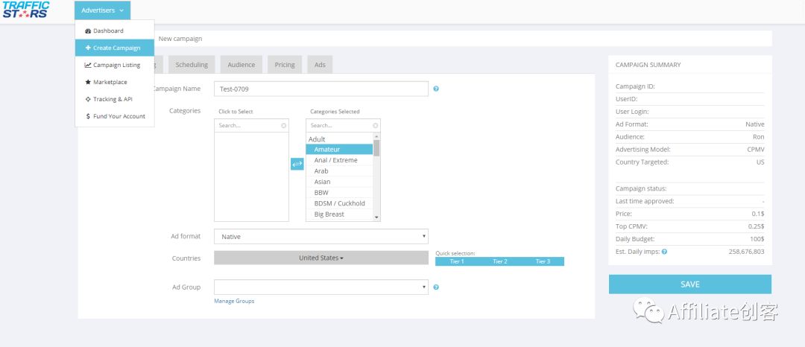Select Tier 2 quick selection
The width and height of the screenshot is (805, 347).
pyautogui.click(x=500, y=261)
